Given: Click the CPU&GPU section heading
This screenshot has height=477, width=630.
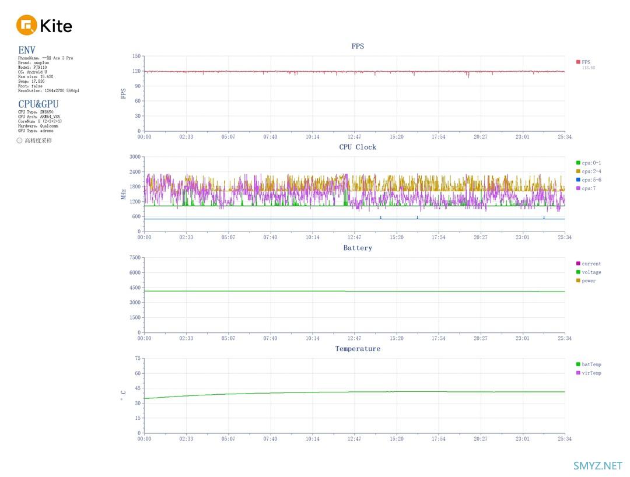Looking at the screenshot, I should click(x=38, y=104).
